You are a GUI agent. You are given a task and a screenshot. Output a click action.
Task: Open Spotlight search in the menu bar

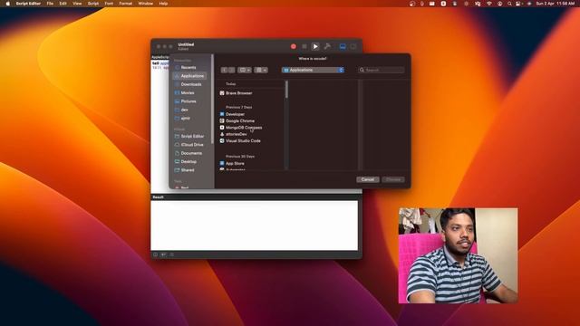click(x=509, y=4)
